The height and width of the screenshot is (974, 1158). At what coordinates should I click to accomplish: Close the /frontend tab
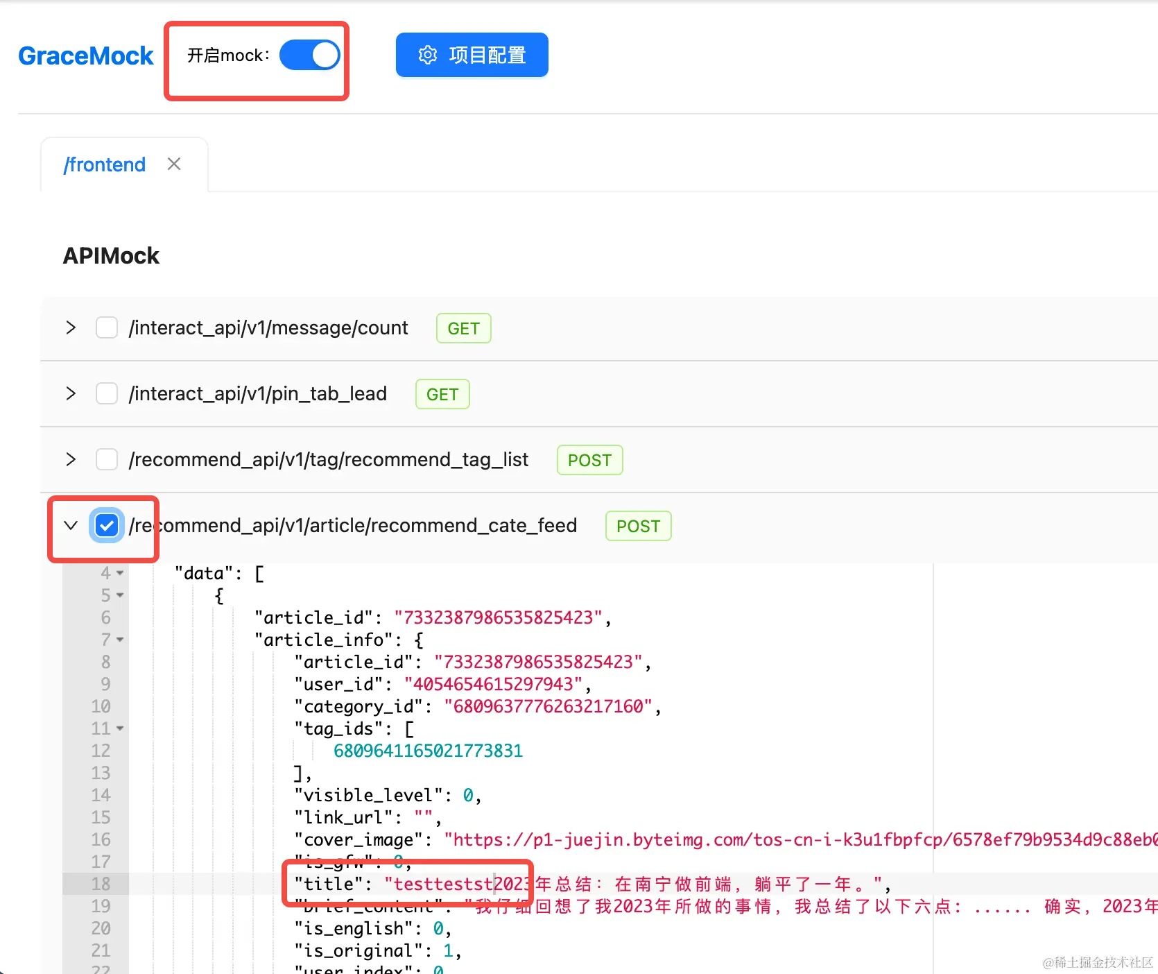[x=174, y=164]
